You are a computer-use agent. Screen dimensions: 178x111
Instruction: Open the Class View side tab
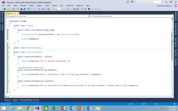point(176,53)
